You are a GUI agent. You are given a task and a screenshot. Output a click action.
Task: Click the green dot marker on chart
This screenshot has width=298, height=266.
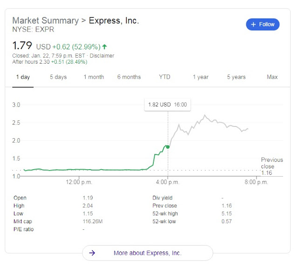(x=168, y=146)
